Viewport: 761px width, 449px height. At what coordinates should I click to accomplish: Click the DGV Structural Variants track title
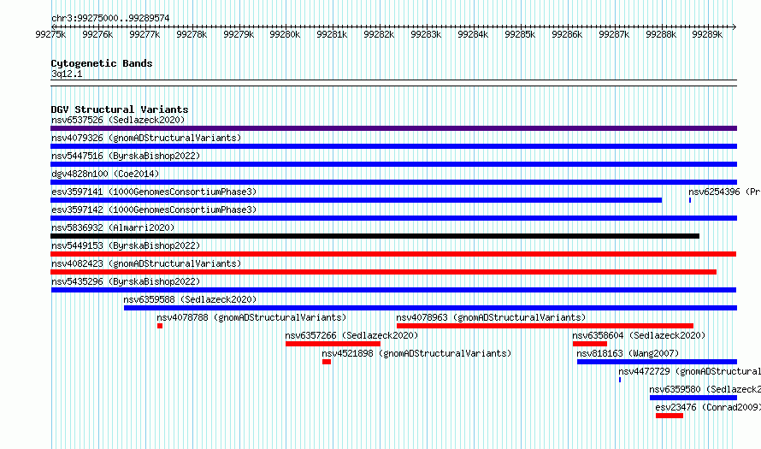[120, 109]
